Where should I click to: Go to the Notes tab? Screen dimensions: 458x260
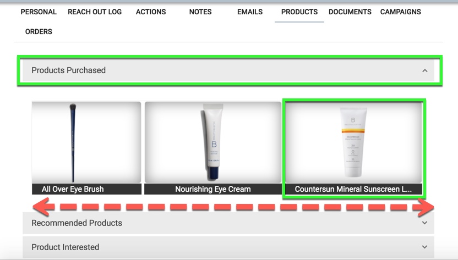[x=200, y=12]
